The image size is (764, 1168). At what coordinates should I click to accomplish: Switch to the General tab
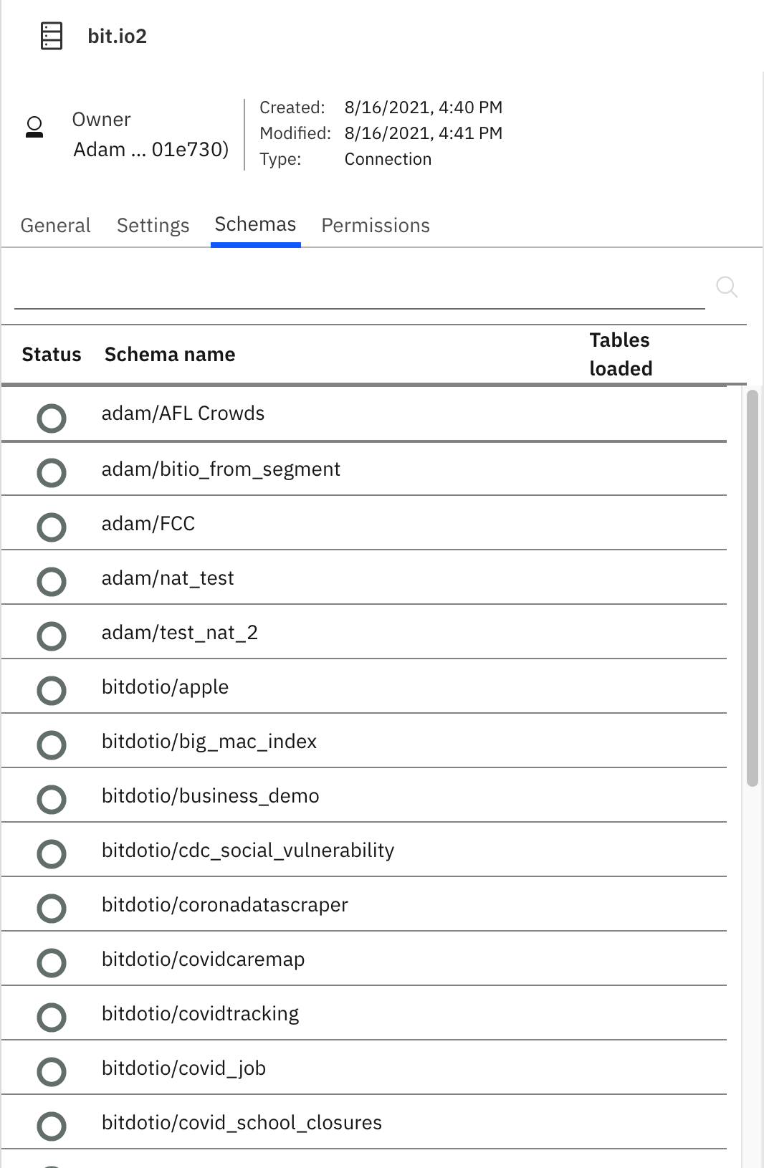(56, 226)
